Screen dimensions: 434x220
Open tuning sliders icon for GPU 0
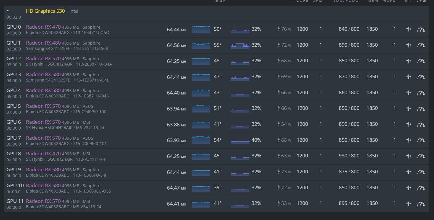(409, 29)
